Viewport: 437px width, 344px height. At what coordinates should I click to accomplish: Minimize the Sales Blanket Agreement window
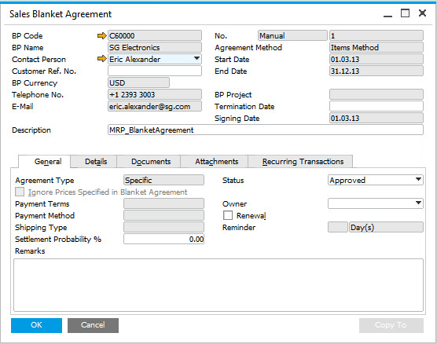(387, 14)
